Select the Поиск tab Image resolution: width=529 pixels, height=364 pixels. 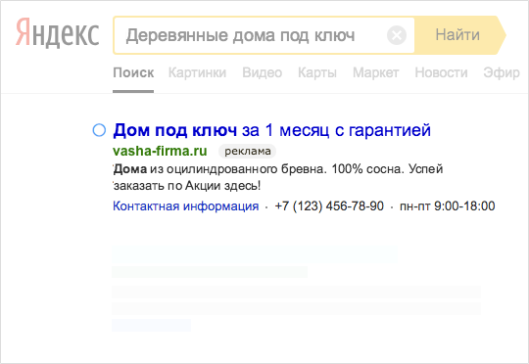pyautogui.click(x=133, y=72)
